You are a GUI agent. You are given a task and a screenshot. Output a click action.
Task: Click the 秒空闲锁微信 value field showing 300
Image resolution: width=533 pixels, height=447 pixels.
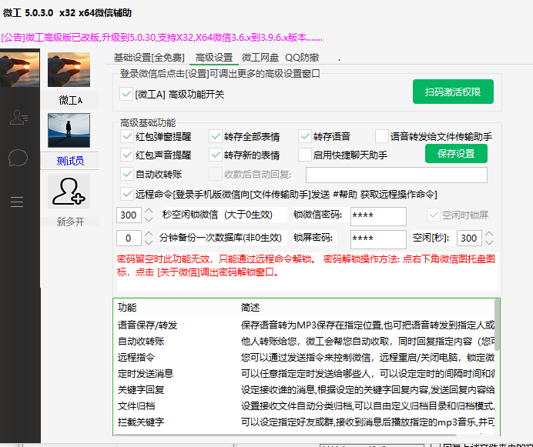coord(129,215)
